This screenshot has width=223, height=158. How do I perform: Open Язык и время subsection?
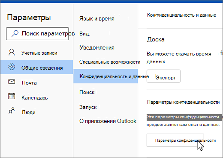tap(97, 18)
